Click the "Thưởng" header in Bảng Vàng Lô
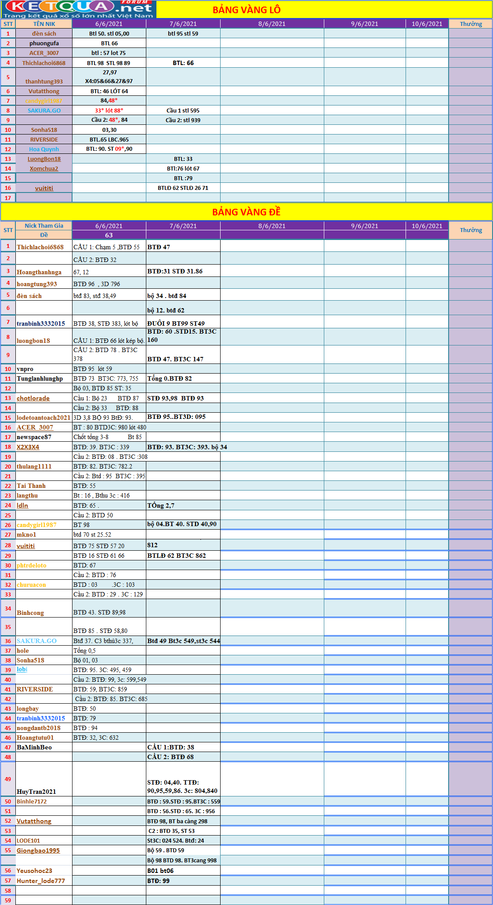 point(471,24)
